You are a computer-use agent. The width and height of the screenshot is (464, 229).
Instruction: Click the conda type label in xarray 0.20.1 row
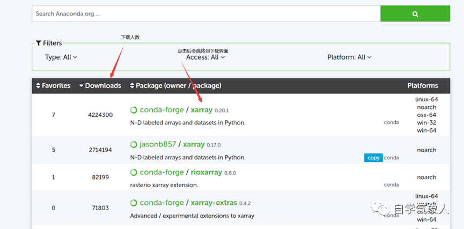pyautogui.click(x=392, y=122)
